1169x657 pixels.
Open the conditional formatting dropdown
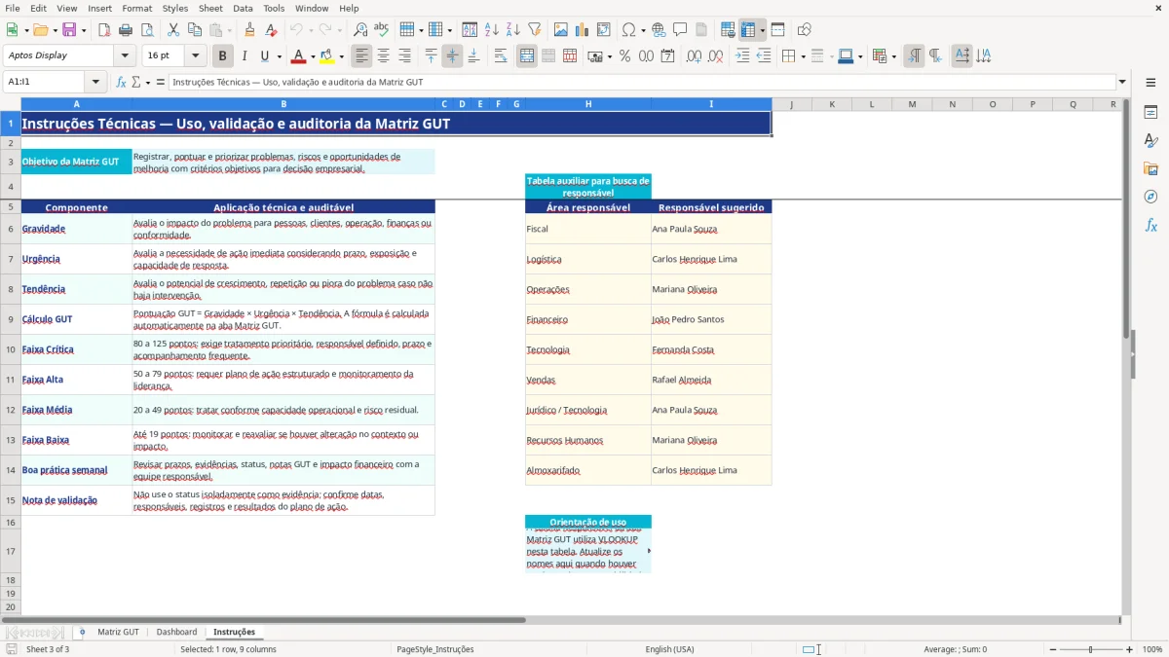click(x=893, y=56)
